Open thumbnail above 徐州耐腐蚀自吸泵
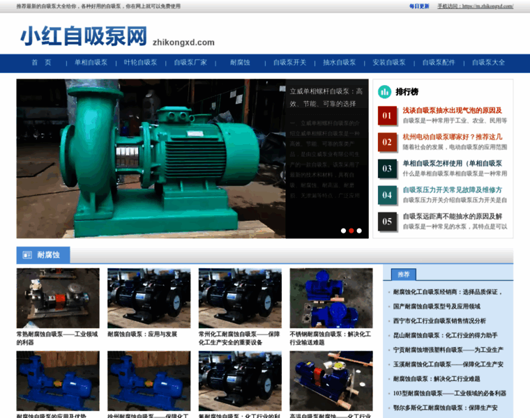This screenshot has width=530, height=418. (149, 381)
